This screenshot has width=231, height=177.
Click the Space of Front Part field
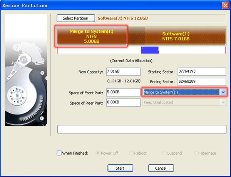pos(123,92)
